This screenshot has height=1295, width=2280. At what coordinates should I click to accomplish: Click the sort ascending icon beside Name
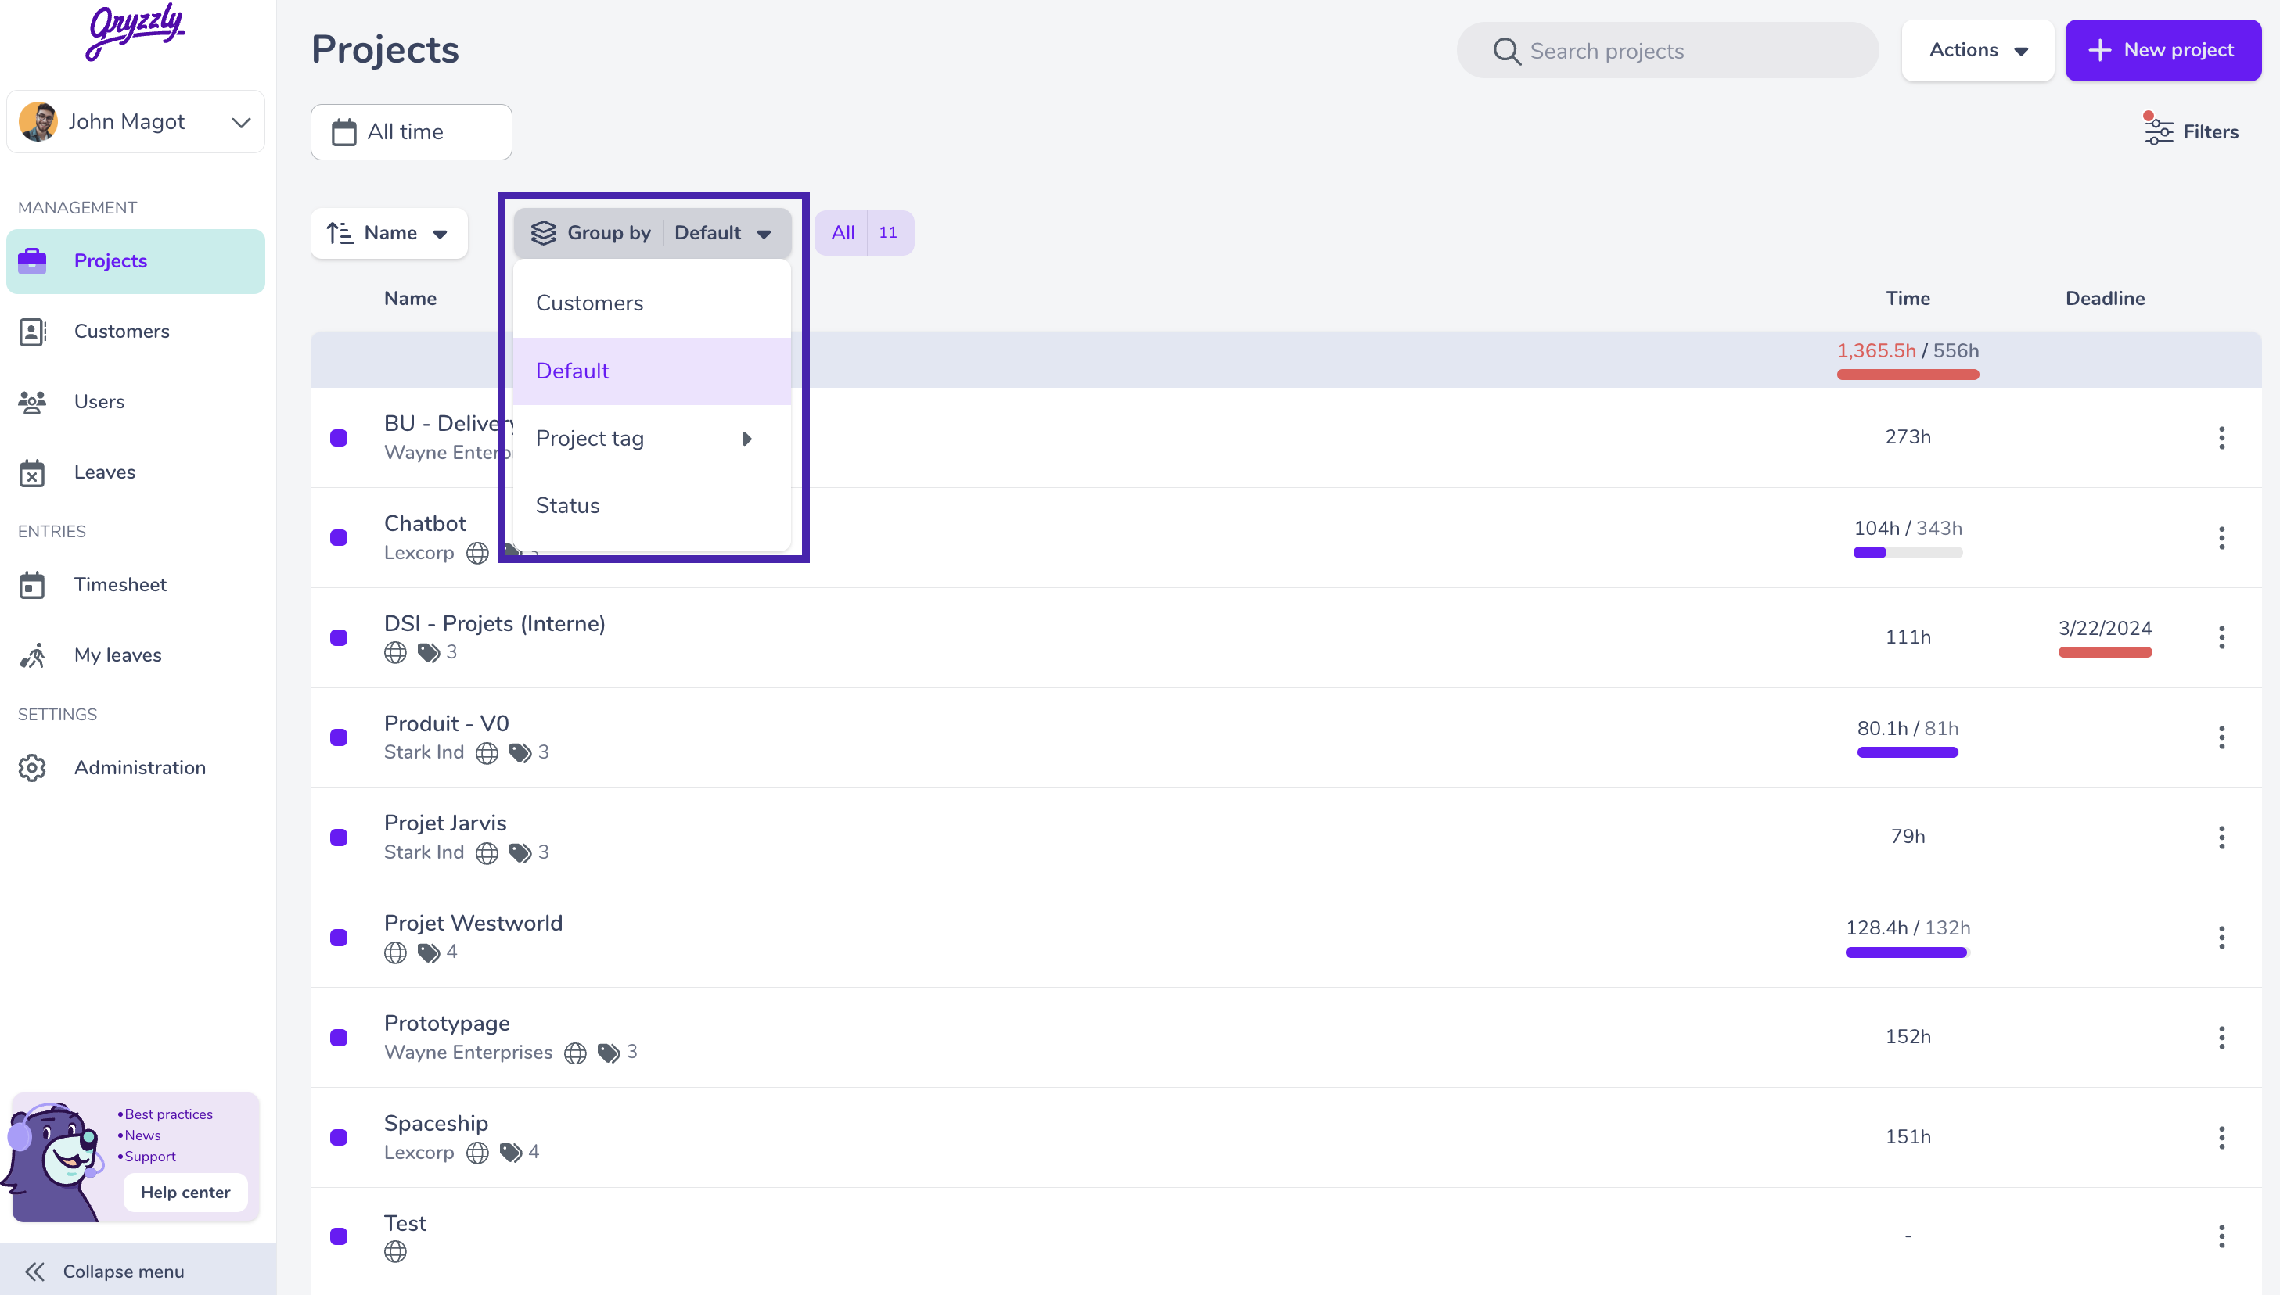pyautogui.click(x=340, y=233)
